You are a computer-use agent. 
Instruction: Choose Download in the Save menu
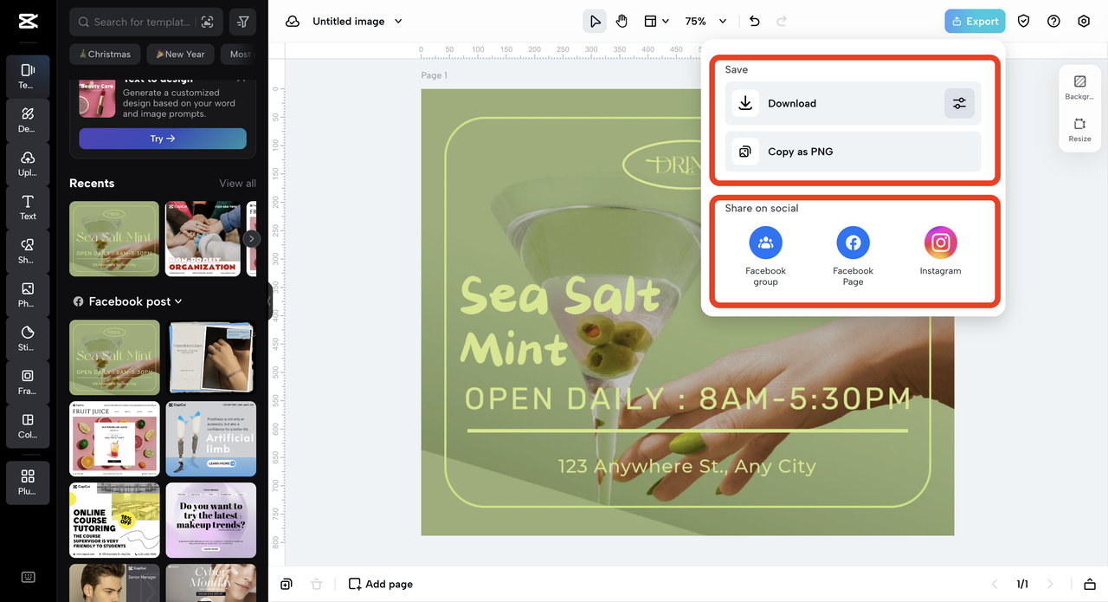(x=834, y=103)
